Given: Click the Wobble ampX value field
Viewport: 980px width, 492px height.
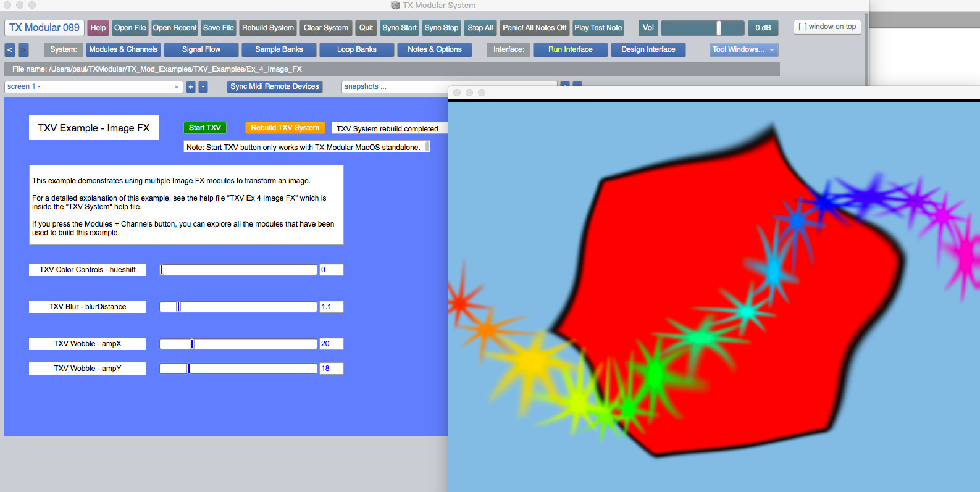Looking at the screenshot, I should 331,344.
